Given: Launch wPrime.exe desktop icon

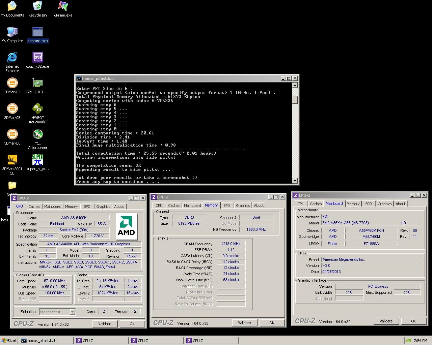Looking at the screenshot, I should (x=63, y=9).
